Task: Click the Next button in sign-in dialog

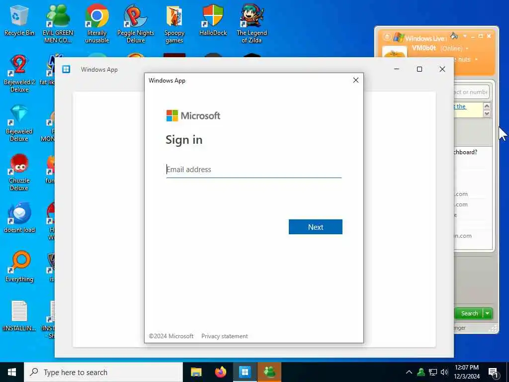Action: click(x=316, y=227)
